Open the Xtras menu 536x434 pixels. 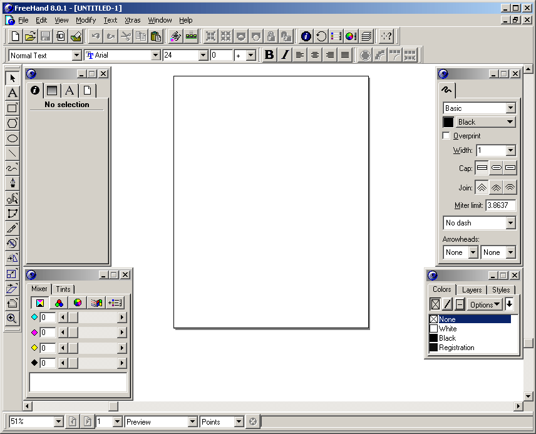(133, 20)
